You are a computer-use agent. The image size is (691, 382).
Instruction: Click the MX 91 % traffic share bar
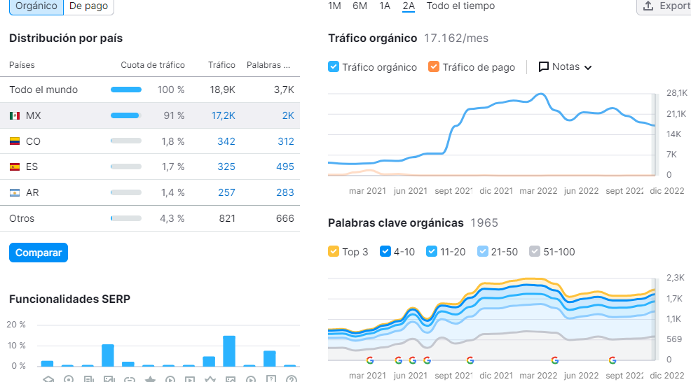point(126,115)
